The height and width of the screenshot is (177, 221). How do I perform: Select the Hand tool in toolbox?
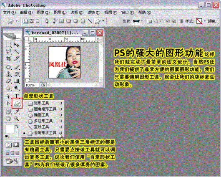pyautogui.click(x=9, y=119)
